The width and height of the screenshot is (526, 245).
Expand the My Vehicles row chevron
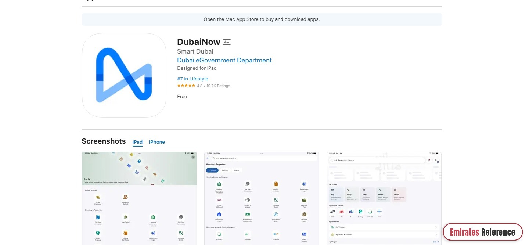click(436, 227)
